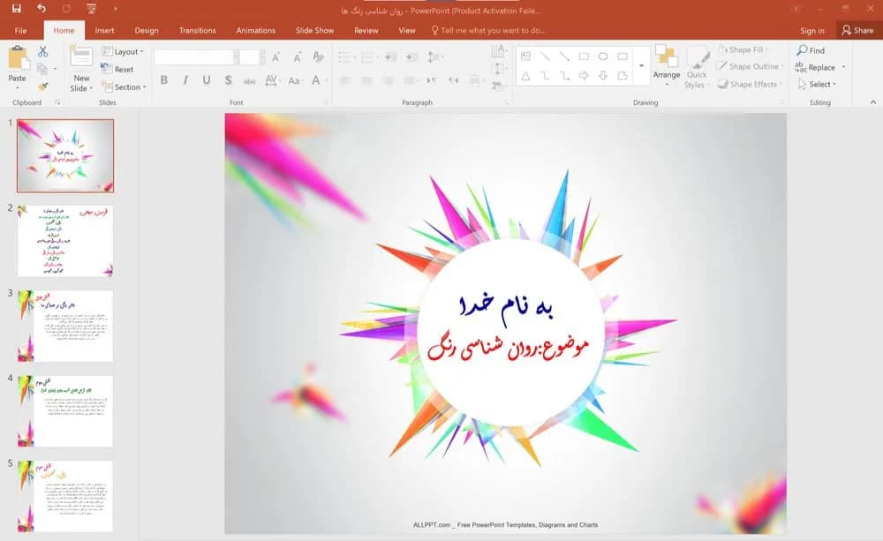Screen dimensions: 883x541
Task: Click the font name box
Action: [193, 56]
